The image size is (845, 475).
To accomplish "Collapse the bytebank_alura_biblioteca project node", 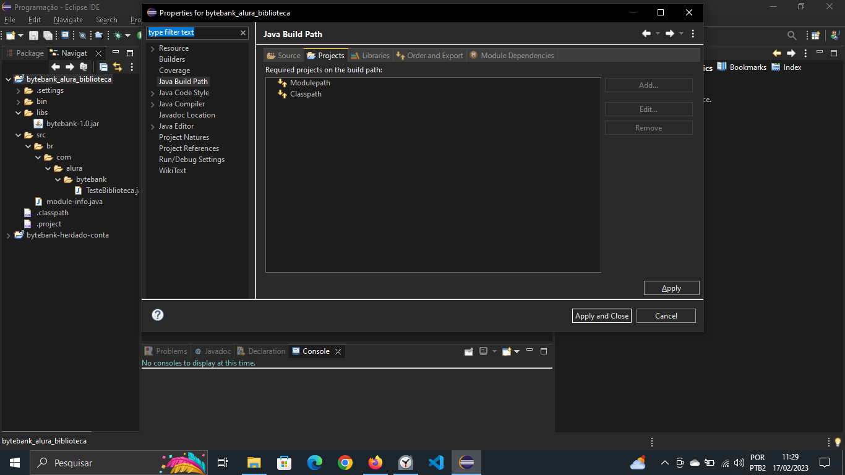I will (9, 79).
